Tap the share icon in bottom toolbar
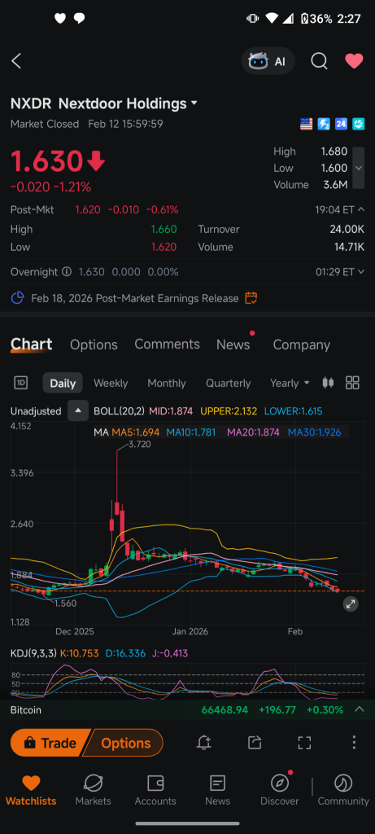Screen dimensions: 375x834 (x=255, y=743)
